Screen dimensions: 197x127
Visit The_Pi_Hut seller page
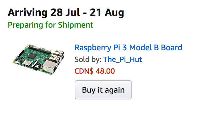click(123, 60)
